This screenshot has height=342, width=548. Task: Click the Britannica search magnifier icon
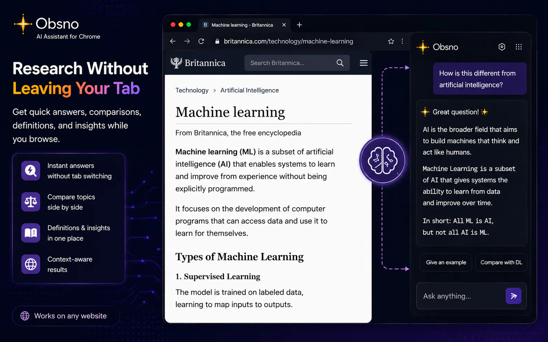coord(340,63)
